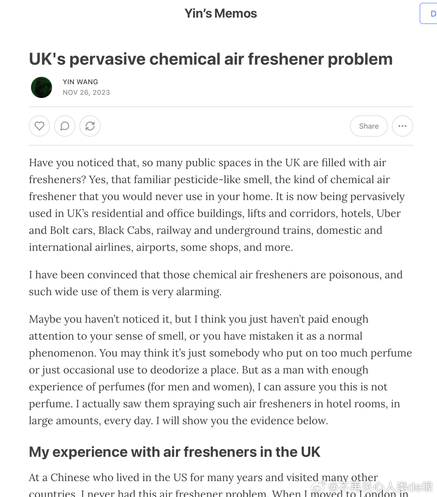Click the paragraph starting 'I have been convinced'
This screenshot has width=437, height=497.
(x=215, y=283)
